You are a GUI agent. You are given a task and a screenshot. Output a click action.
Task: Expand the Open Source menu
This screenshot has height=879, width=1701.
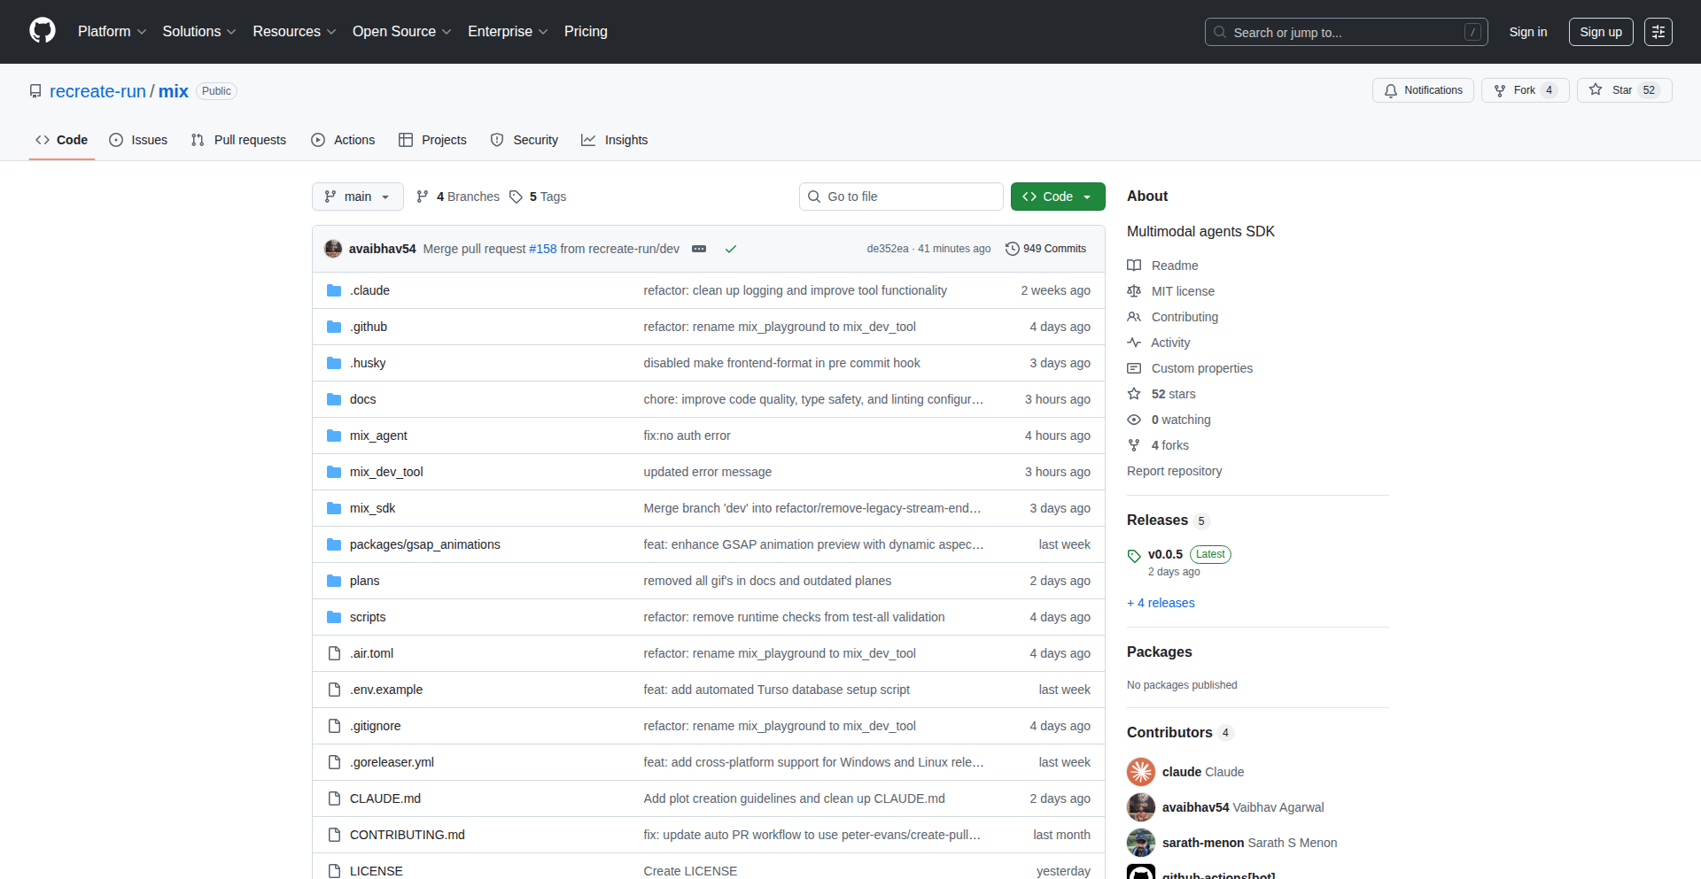pyautogui.click(x=401, y=32)
